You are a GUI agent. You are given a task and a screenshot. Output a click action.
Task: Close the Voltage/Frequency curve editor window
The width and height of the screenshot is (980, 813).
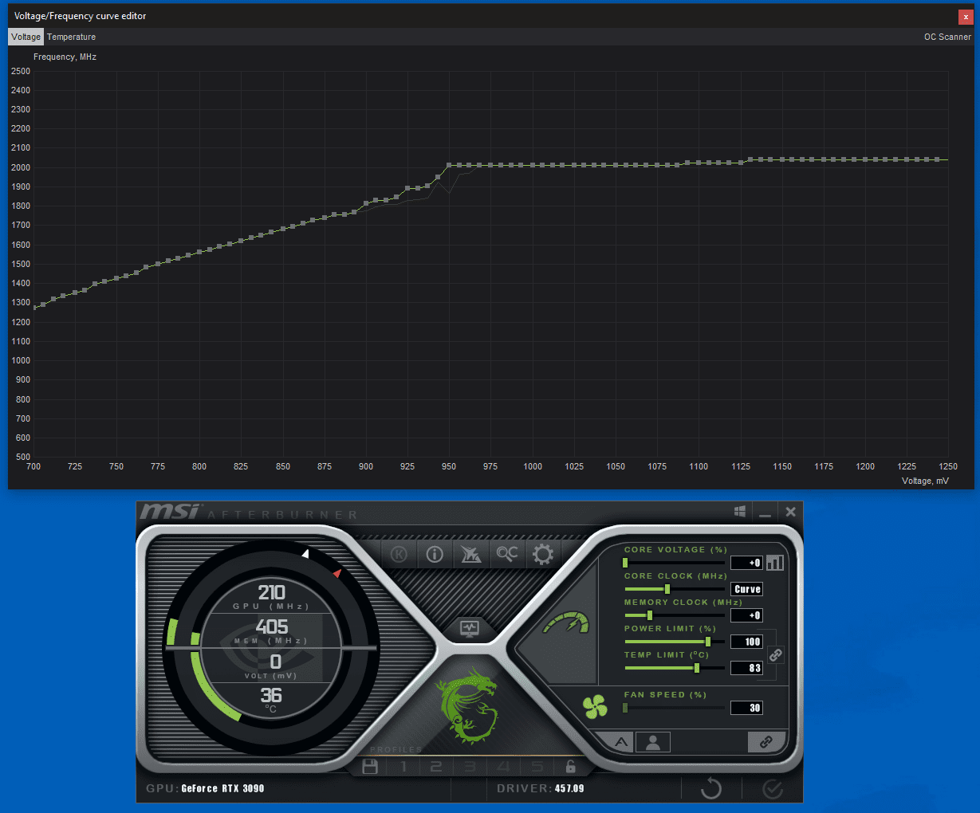click(965, 17)
